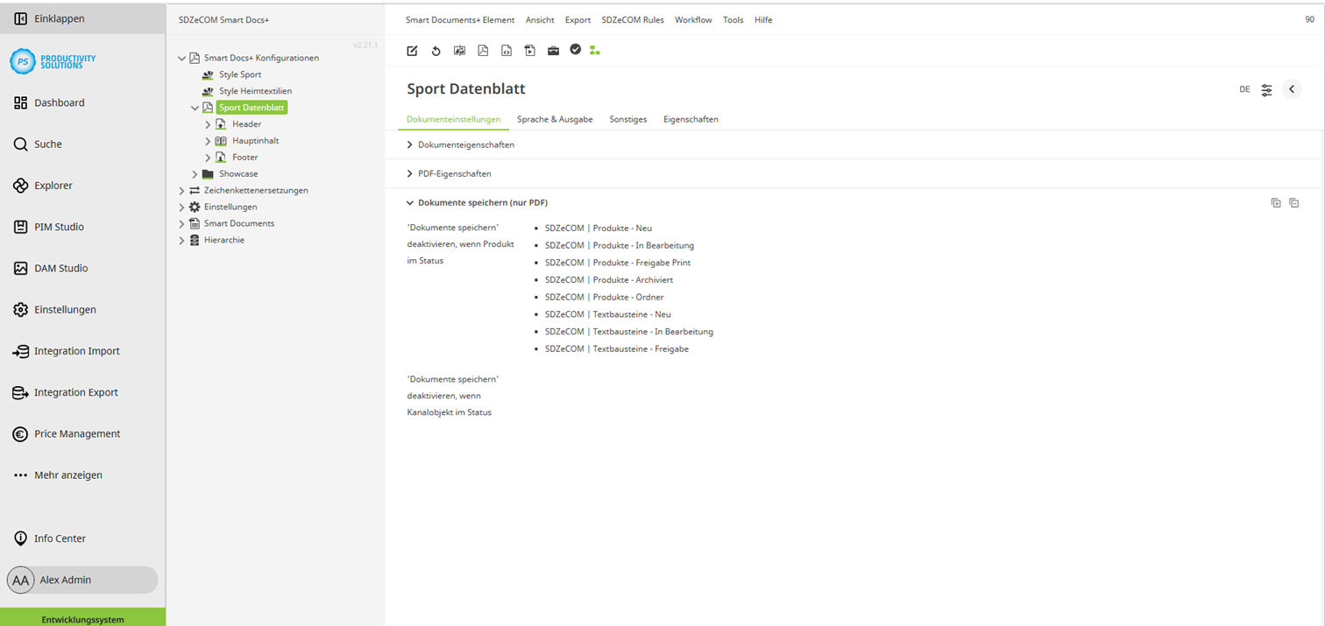Switch to the Sprache & Ausgabe tab
The image size is (1325, 626).
pos(555,119)
